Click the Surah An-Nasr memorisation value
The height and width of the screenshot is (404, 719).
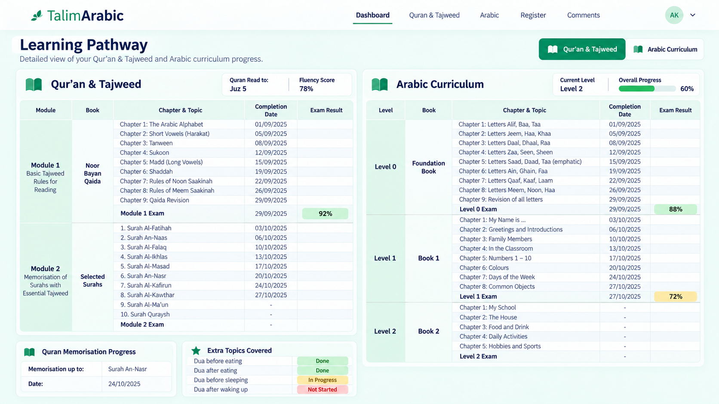coord(128,369)
